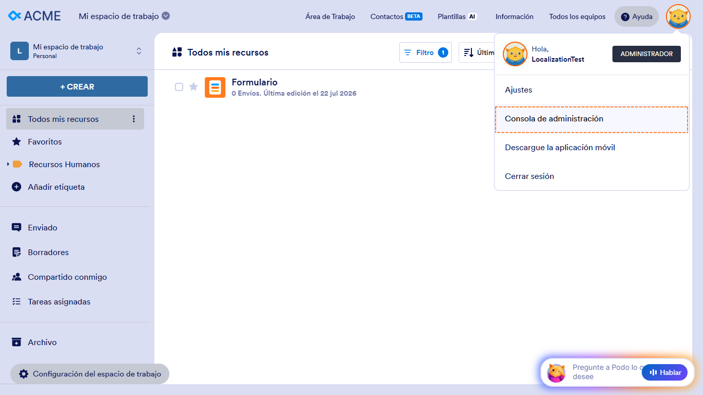Click the Borradores document icon

tap(16, 252)
